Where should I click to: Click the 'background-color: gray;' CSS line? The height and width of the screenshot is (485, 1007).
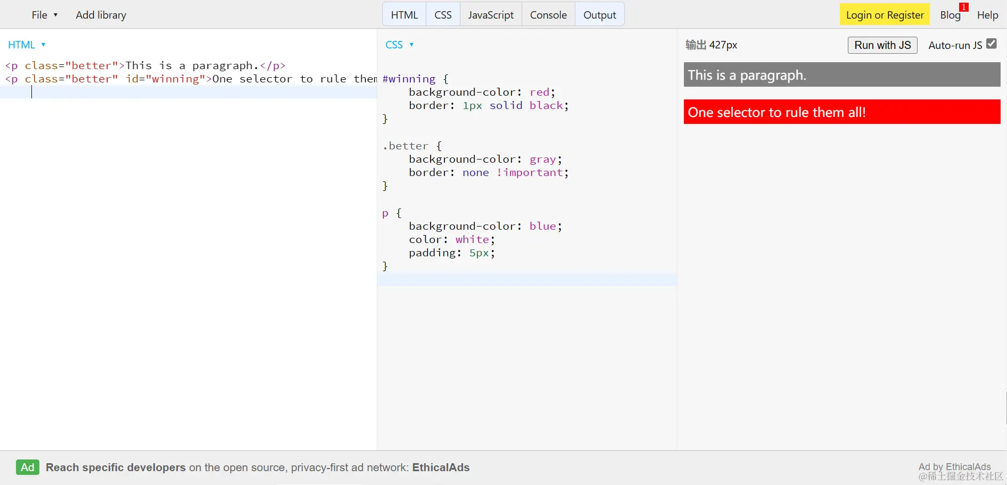(485, 159)
